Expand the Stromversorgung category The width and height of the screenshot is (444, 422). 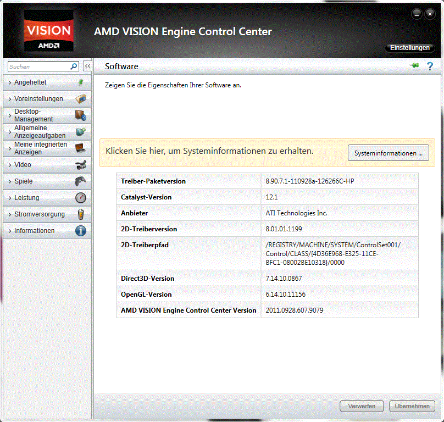pos(47,214)
